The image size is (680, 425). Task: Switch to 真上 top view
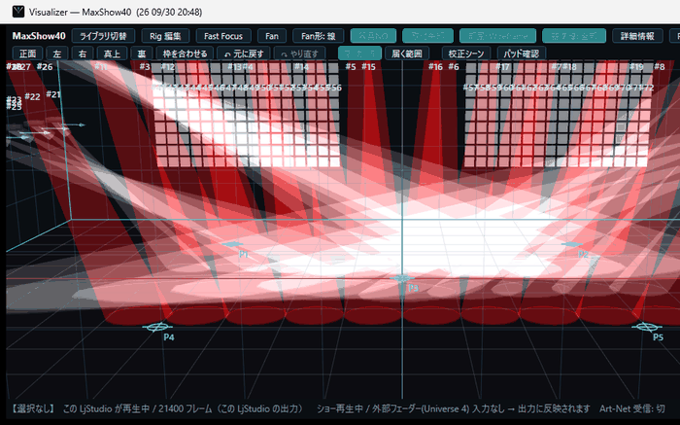tap(112, 53)
